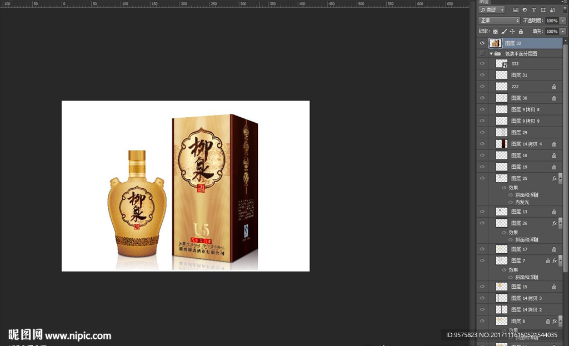569x346 pixels.
Task: Click the smart object filter icon
Action: point(552,10)
